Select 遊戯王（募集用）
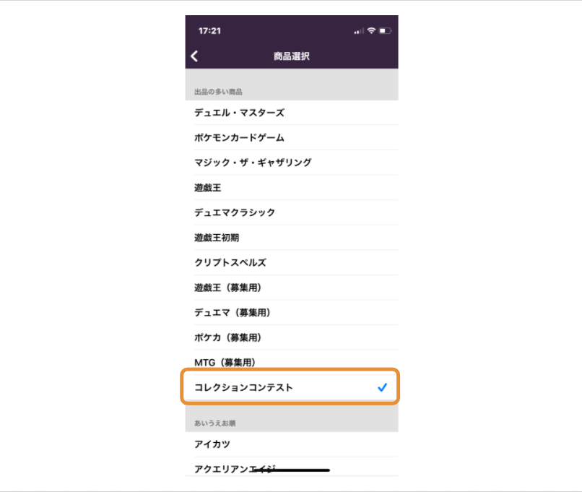Image resolution: width=582 pixels, height=492 pixels. [292, 288]
